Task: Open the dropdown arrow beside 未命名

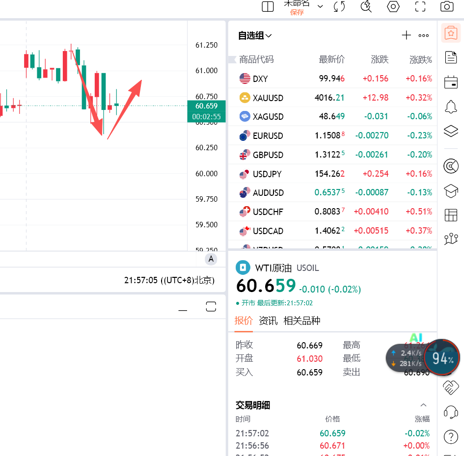Action: click(x=320, y=6)
